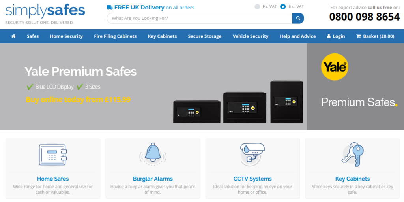Open the Home Security menu
The width and height of the screenshot is (404, 202).
pos(66,36)
